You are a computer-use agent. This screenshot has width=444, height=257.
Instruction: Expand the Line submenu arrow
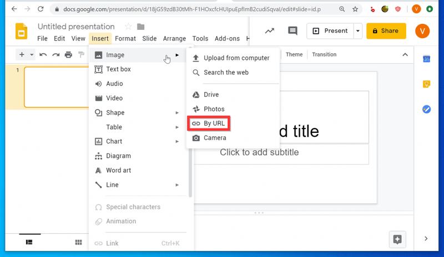pyautogui.click(x=177, y=185)
